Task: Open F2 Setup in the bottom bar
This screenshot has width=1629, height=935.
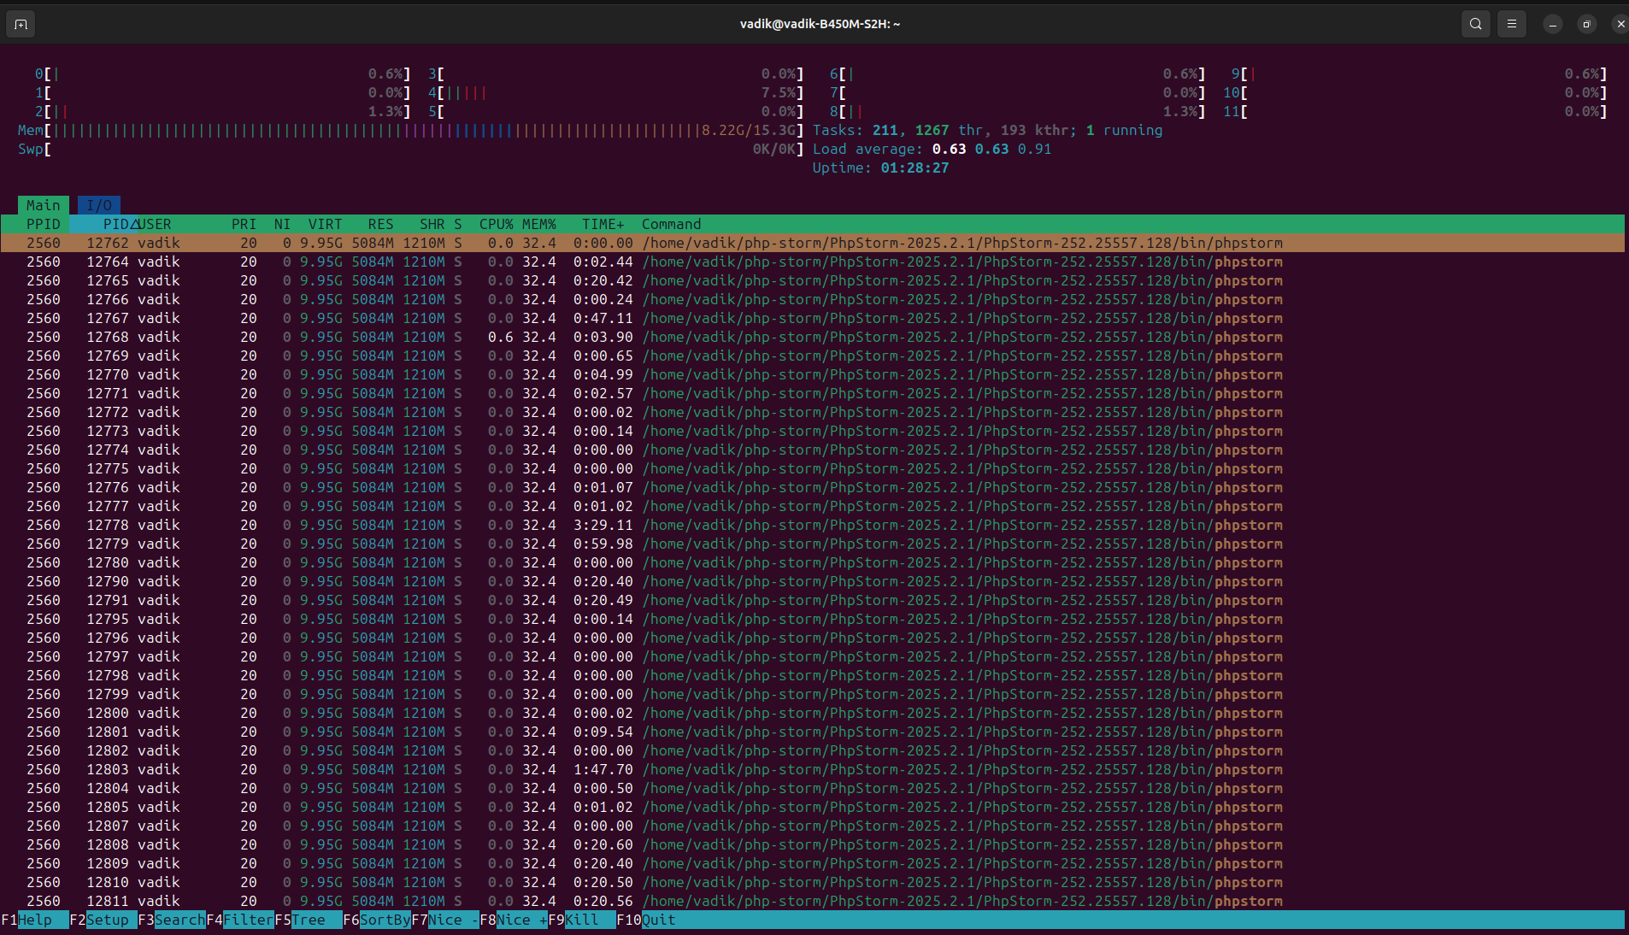Action: point(103,920)
